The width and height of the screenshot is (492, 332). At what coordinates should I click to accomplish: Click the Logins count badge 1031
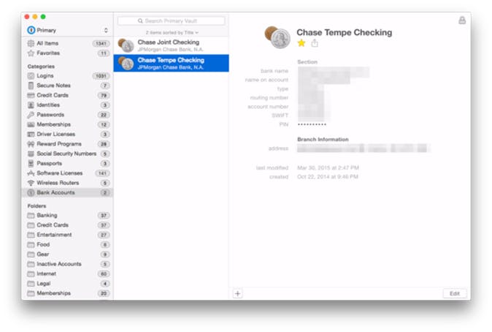click(x=101, y=76)
